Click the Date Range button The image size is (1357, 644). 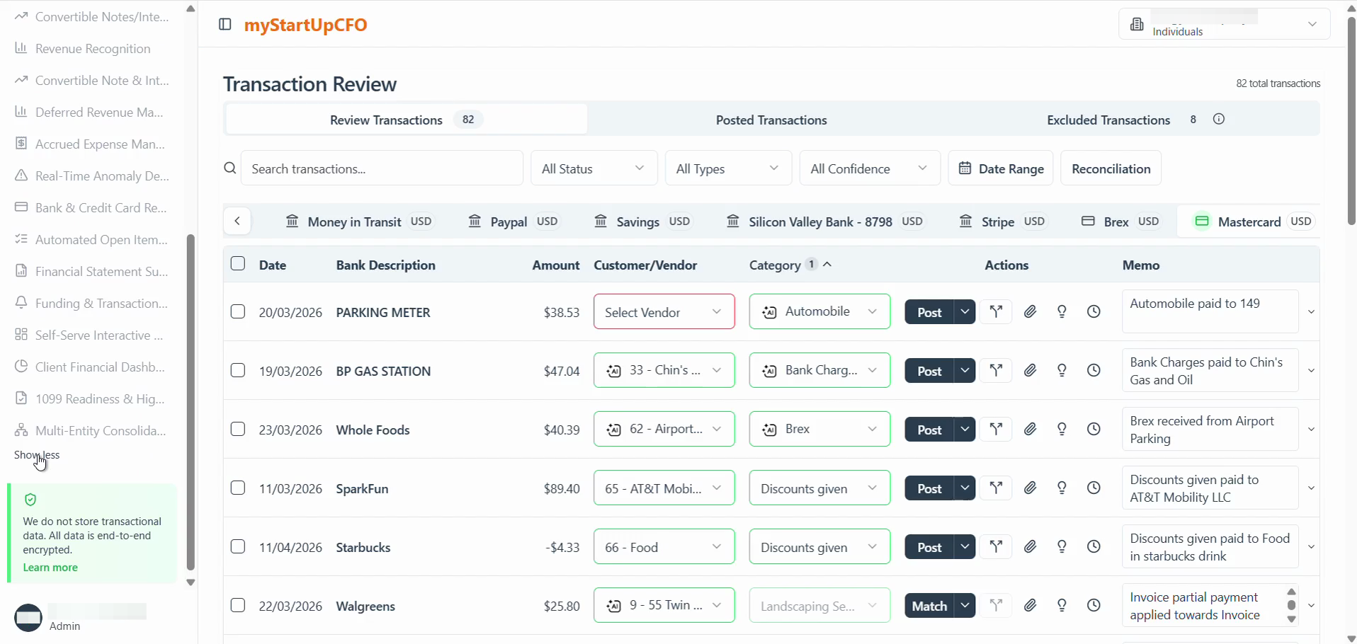1001,168
